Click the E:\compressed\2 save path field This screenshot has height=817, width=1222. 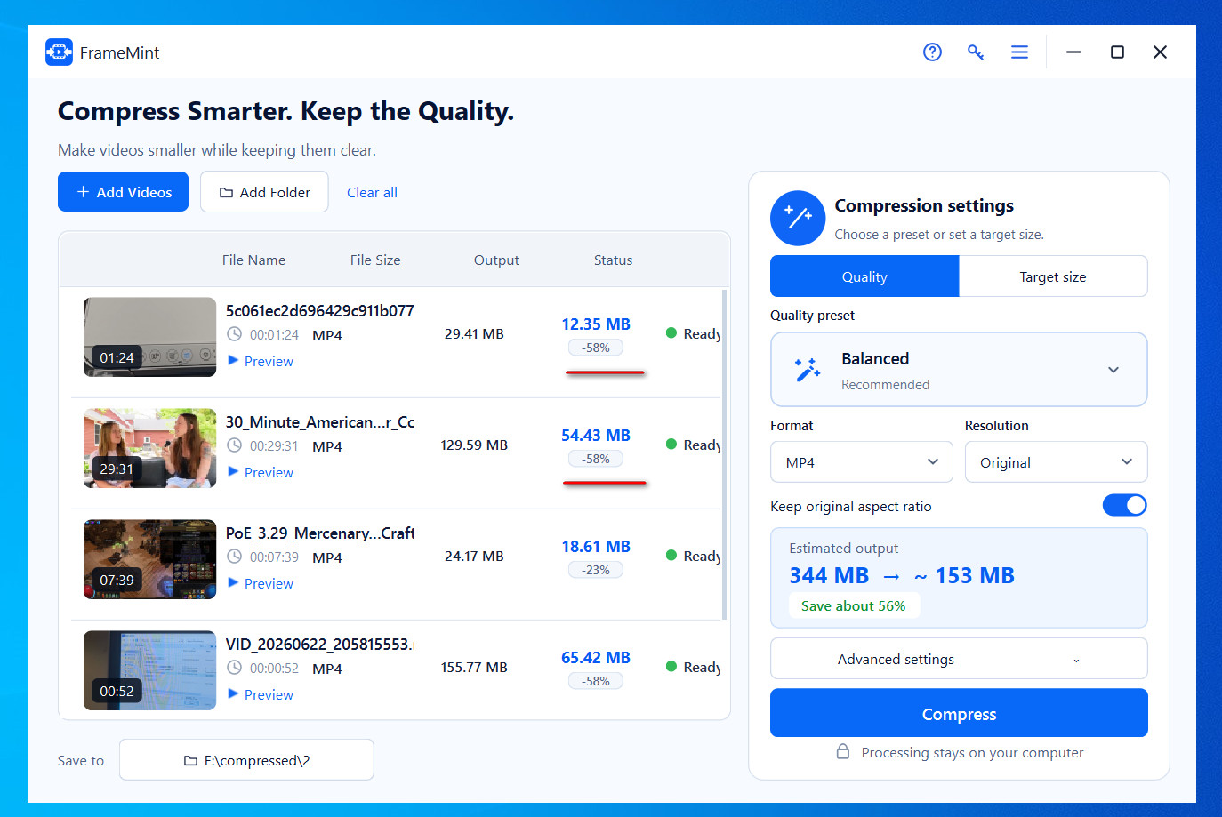246,760
